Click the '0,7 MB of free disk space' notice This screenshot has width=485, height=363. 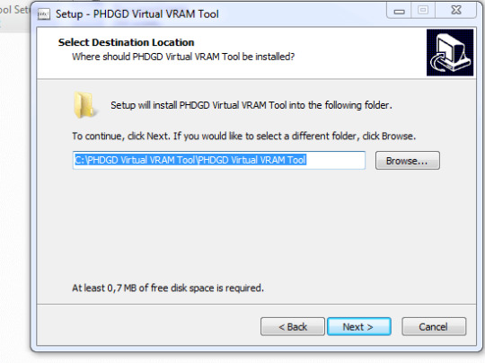click(x=168, y=288)
